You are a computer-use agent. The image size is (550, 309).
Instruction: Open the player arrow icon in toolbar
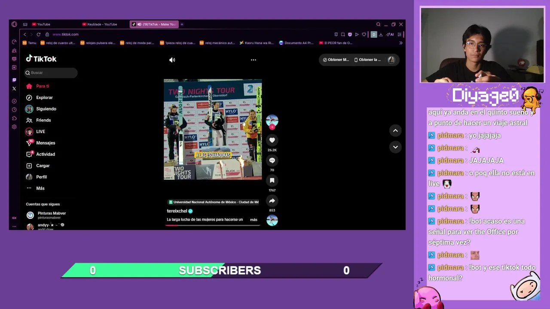pyautogui.click(x=357, y=34)
